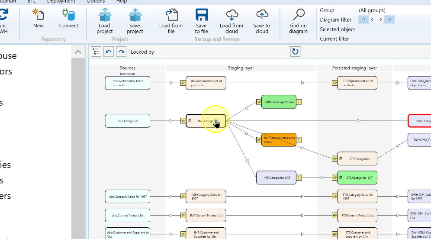Click the undo arrow button
Image resolution: width=431 pixels, height=239 pixels.
point(109,52)
